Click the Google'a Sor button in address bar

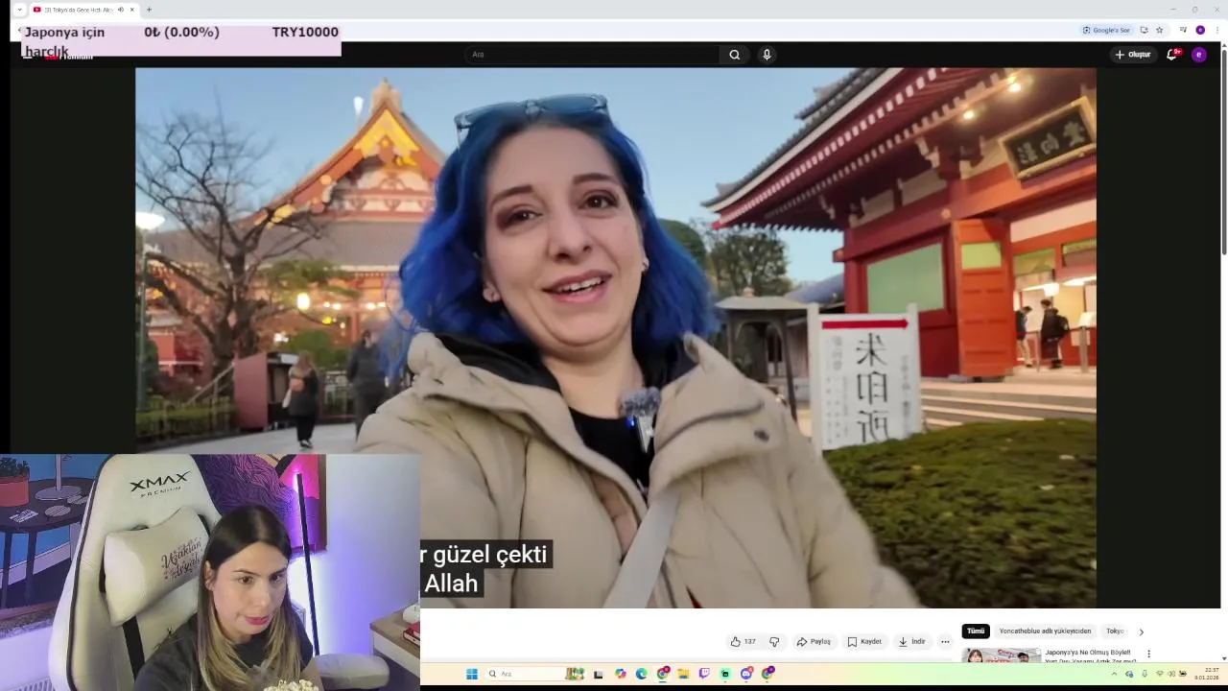pyautogui.click(x=1106, y=30)
